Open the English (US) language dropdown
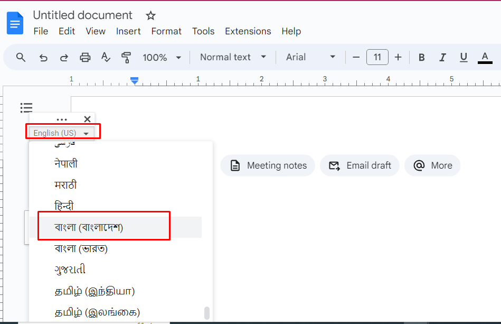The height and width of the screenshot is (324, 501). point(62,133)
